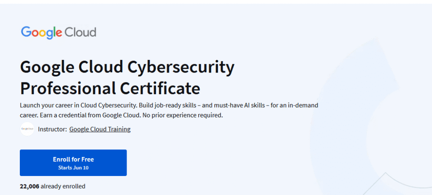Click the small Google Cloud instructor avatar
Image resolution: width=432 pixels, height=195 pixels.
27,129
